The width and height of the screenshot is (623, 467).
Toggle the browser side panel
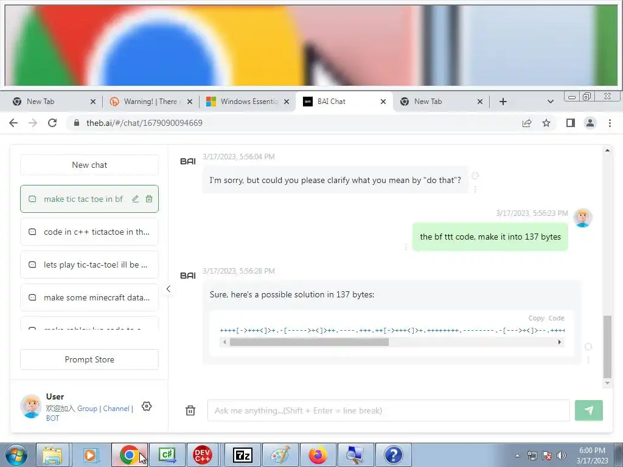click(571, 123)
